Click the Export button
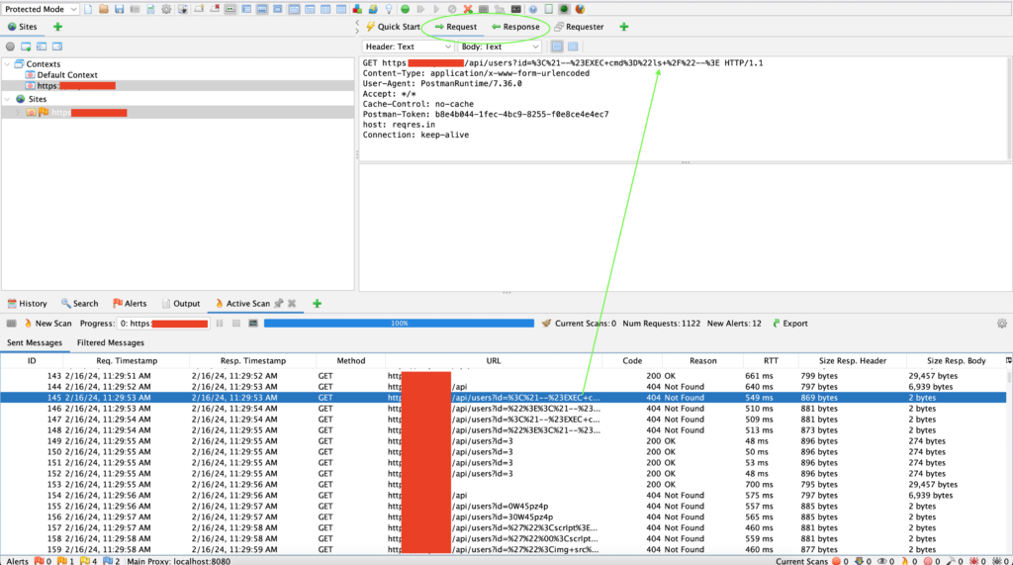 [x=790, y=324]
